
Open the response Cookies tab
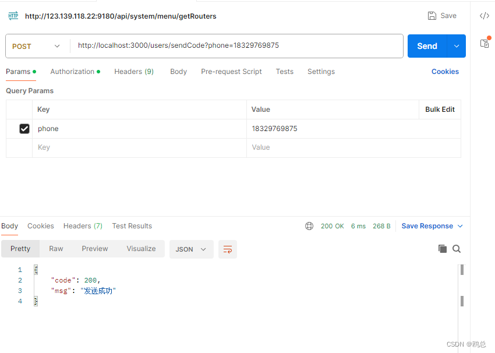point(41,226)
